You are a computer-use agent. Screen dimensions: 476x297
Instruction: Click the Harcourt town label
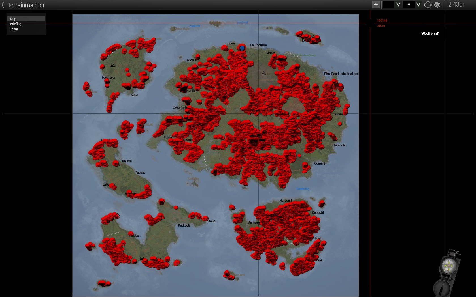point(286,201)
